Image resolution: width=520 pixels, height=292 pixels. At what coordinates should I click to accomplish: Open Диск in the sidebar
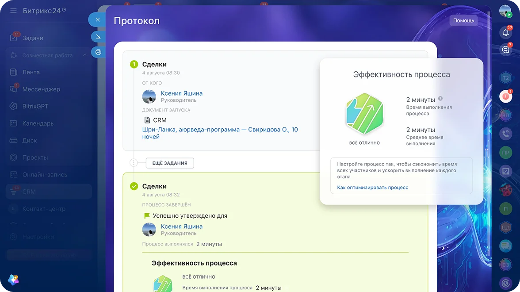pos(30,140)
